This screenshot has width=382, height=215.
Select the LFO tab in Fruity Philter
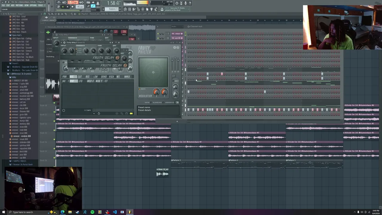pyautogui.click(x=81, y=81)
